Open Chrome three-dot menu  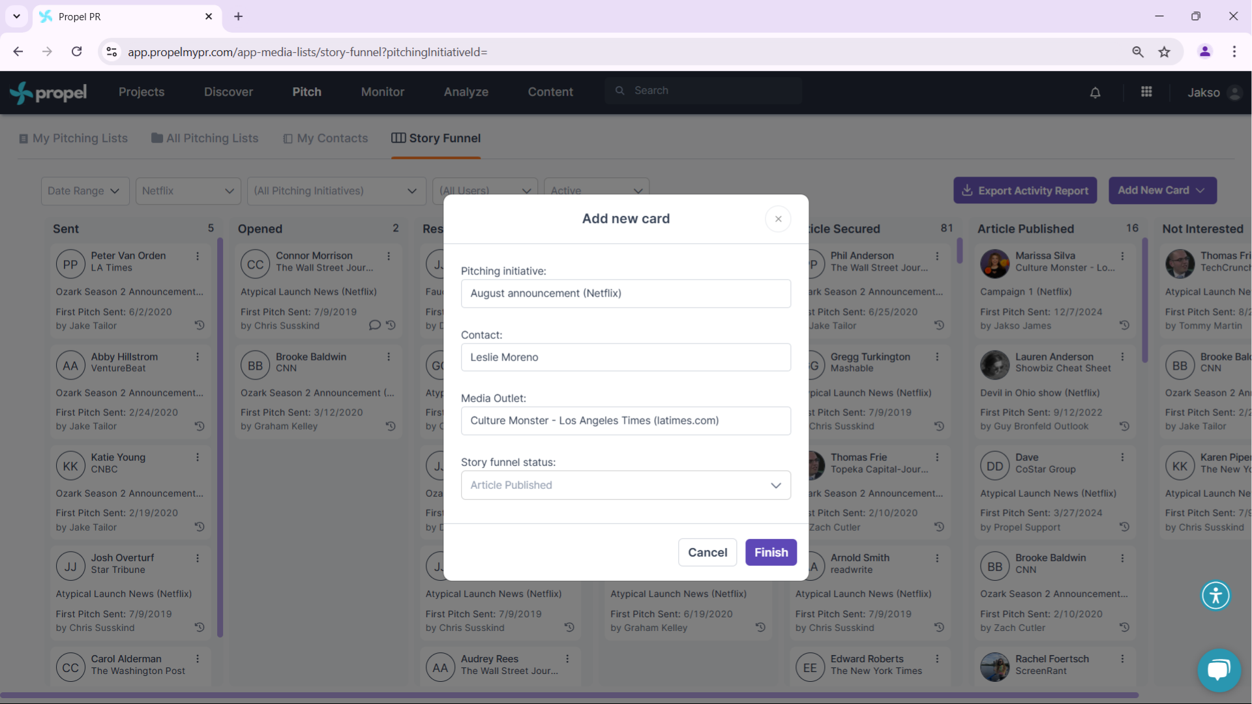(x=1234, y=51)
